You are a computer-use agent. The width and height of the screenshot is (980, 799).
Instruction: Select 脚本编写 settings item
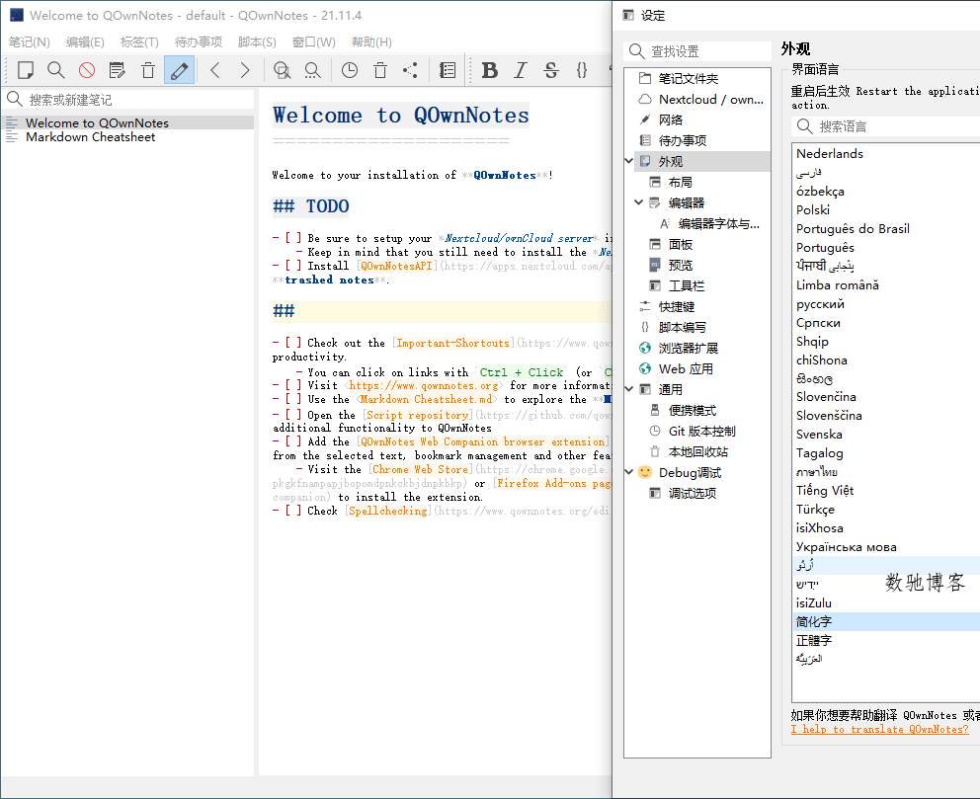click(682, 327)
